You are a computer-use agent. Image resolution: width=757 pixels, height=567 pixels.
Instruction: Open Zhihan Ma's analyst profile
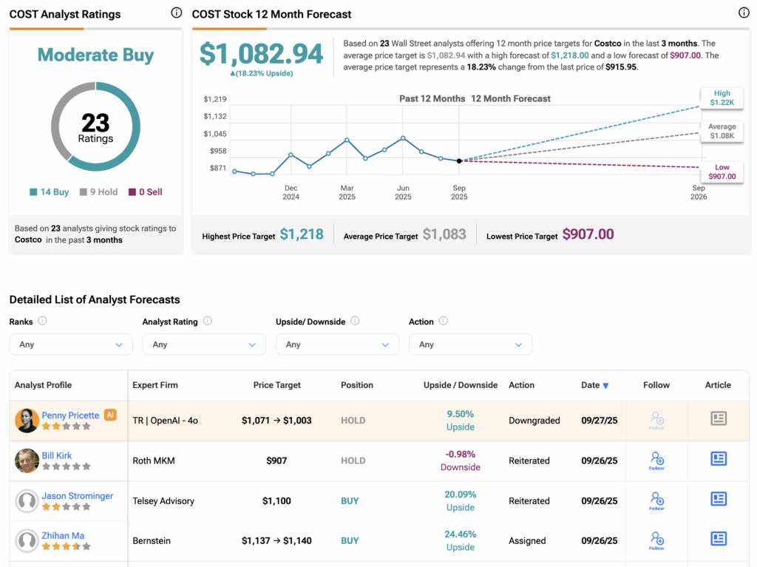click(x=63, y=536)
